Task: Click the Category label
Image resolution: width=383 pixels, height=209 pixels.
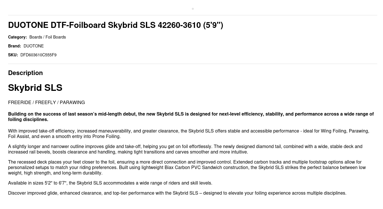Action: [x=17, y=37]
